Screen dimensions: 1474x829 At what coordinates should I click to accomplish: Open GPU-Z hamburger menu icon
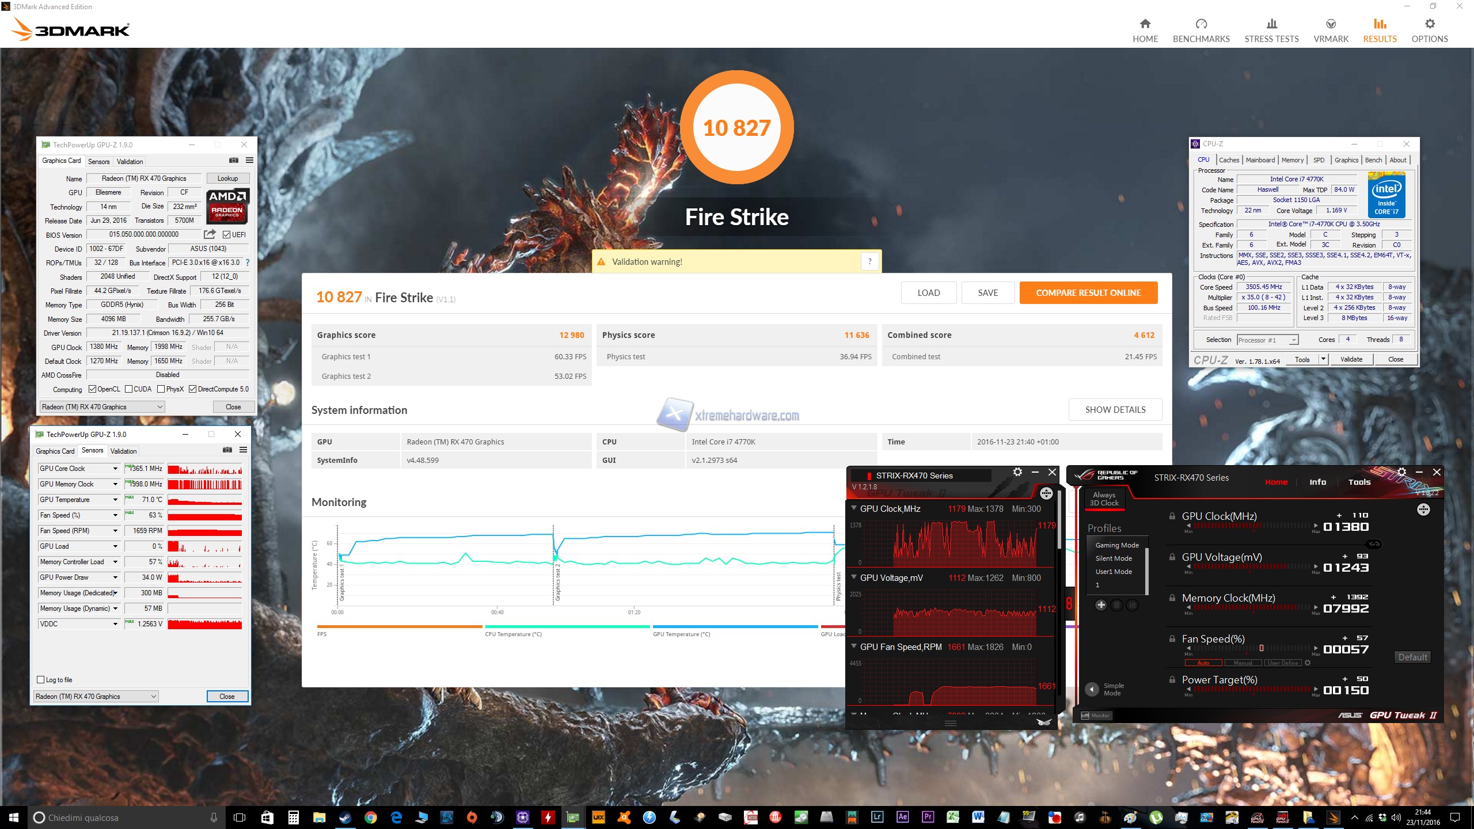pos(249,161)
